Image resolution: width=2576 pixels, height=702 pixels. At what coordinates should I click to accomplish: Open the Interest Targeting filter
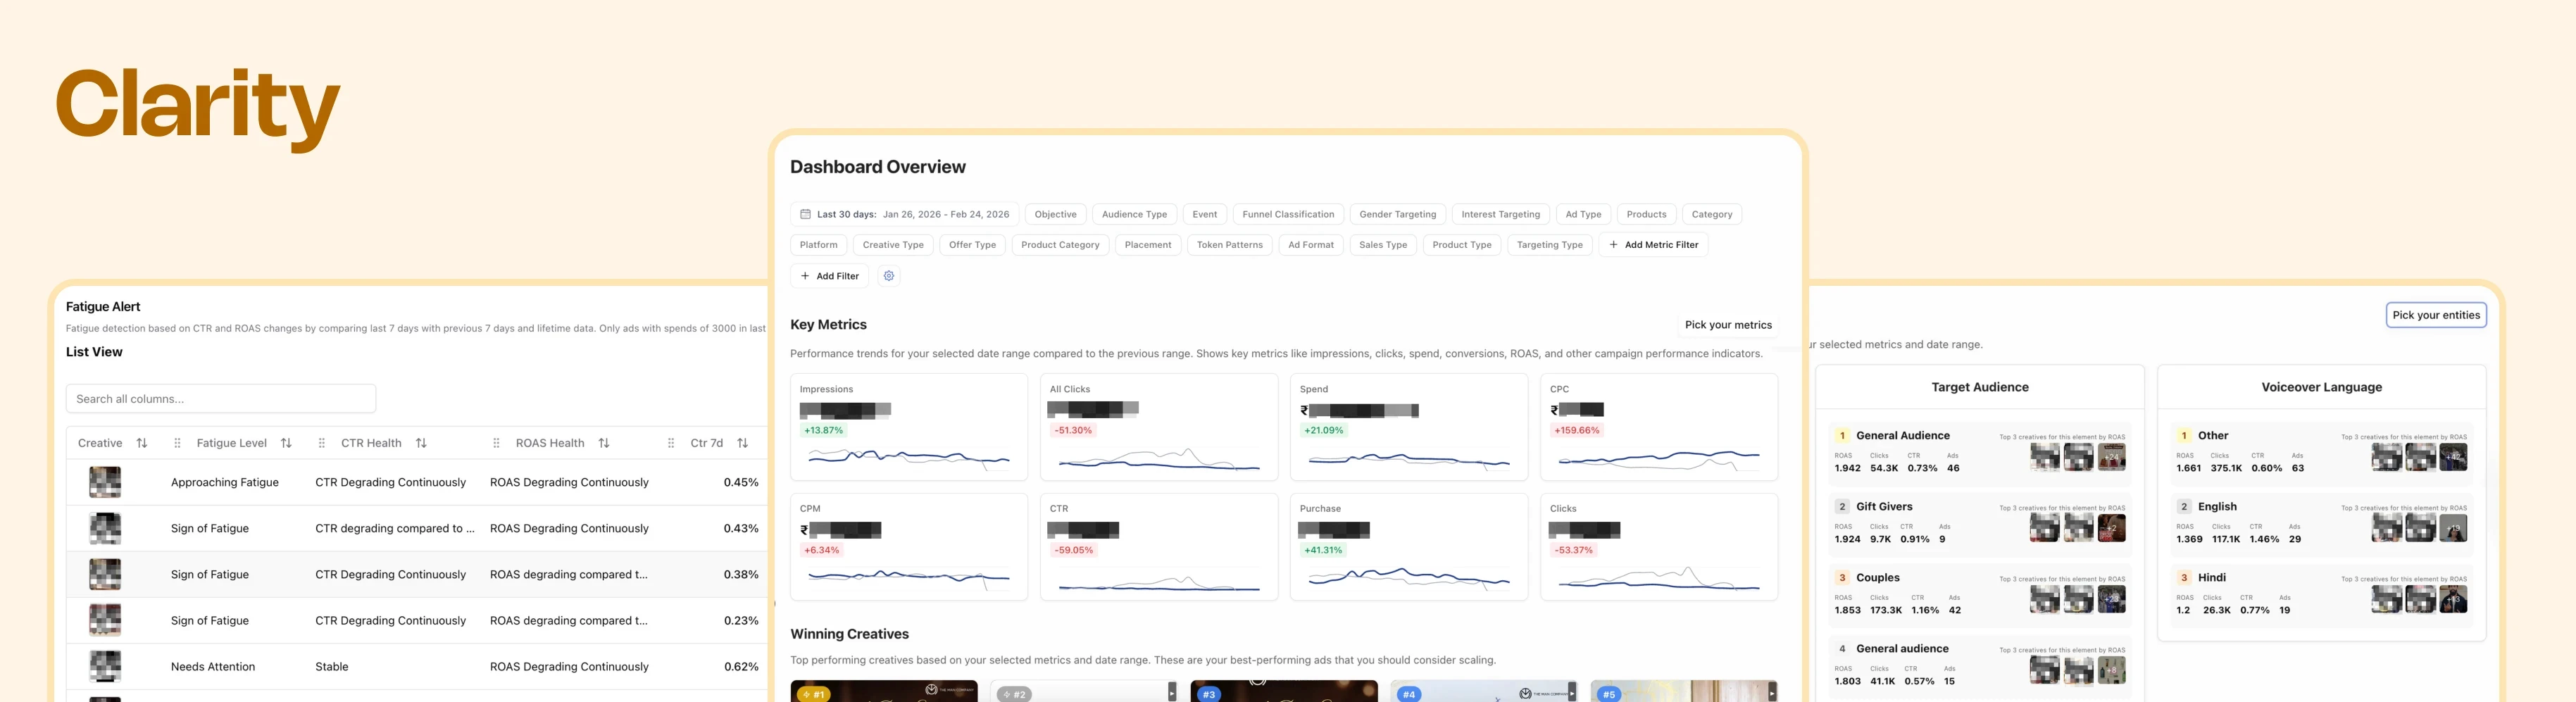point(1500,214)
